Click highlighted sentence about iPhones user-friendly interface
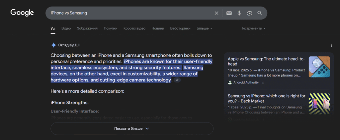Viewport: 340px width, 140px height. (131, 65)
